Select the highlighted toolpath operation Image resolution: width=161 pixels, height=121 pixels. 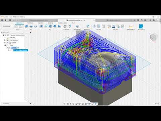tap(20, 50)
